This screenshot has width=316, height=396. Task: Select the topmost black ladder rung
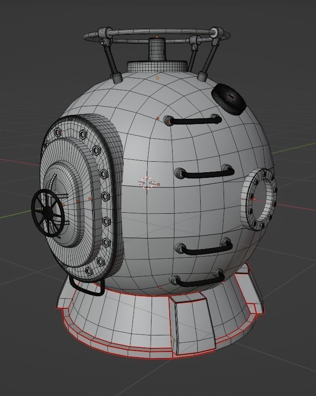point(193,120)
